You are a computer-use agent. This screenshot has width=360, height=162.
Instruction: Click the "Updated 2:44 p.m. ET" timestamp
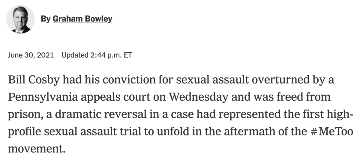pyautogui.click(x=97, y=56)
